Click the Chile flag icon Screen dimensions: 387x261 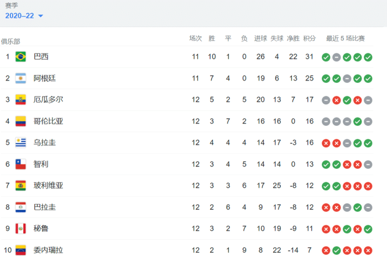[21, 164]
